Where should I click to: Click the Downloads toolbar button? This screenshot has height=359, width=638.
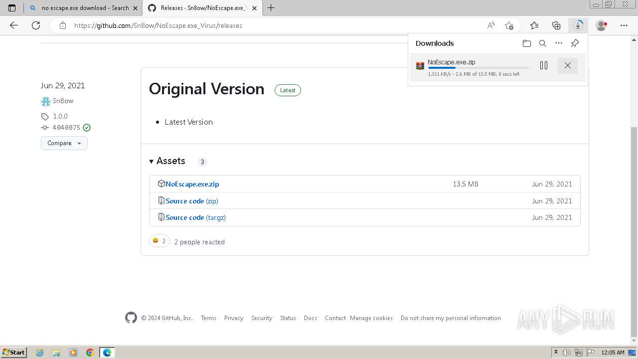578,25
